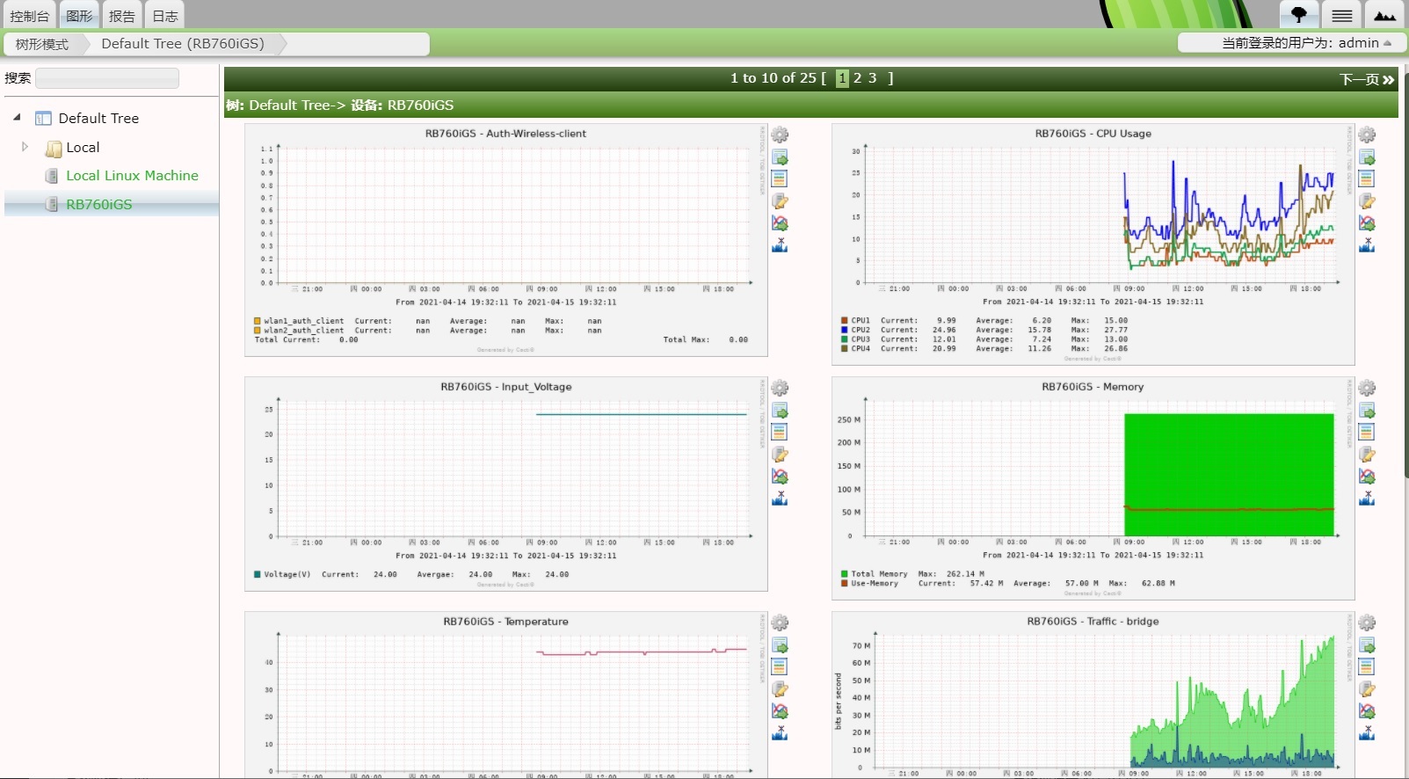View Auth-Wireless-client graph in realtime
This screenshot has height=779, width=1409.
point(780,223)
